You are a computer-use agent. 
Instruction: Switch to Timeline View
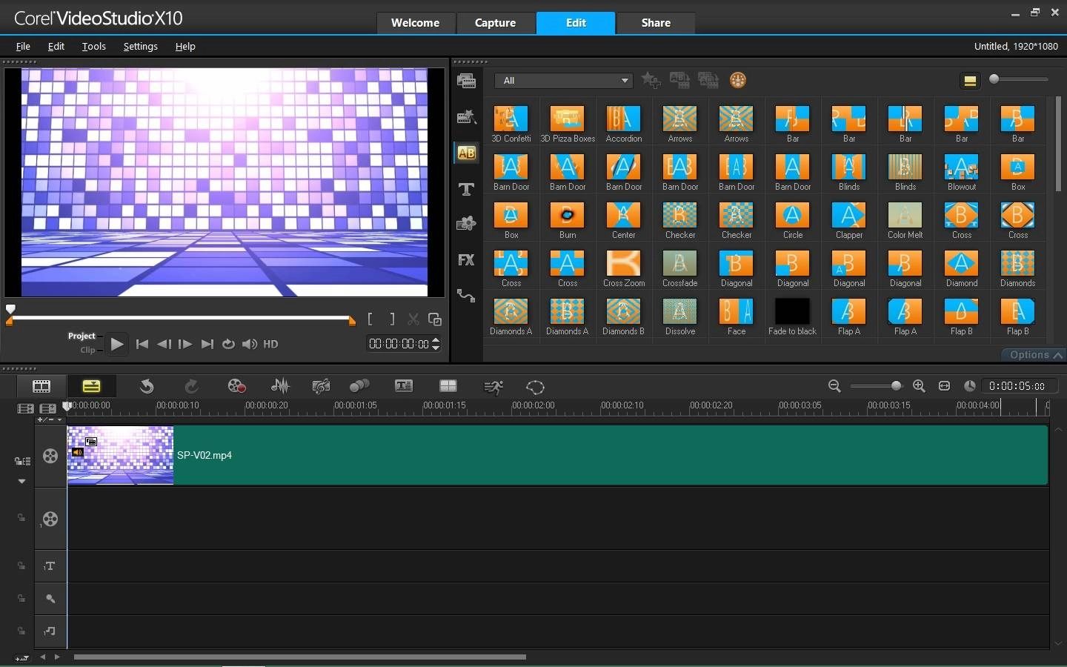click(x=91, y=385)
